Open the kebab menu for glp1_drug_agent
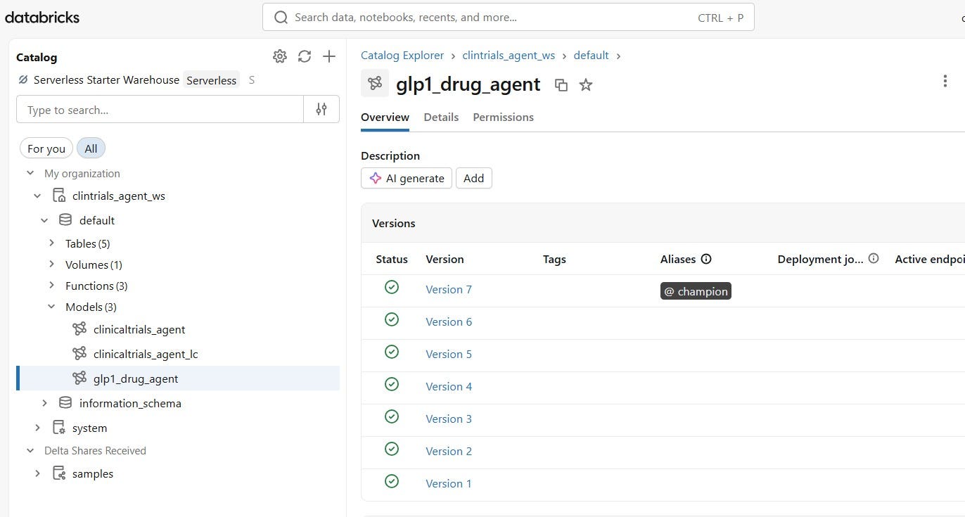Image resolution: width=965 pixels, height=517 pixels. tap(945, 81)
